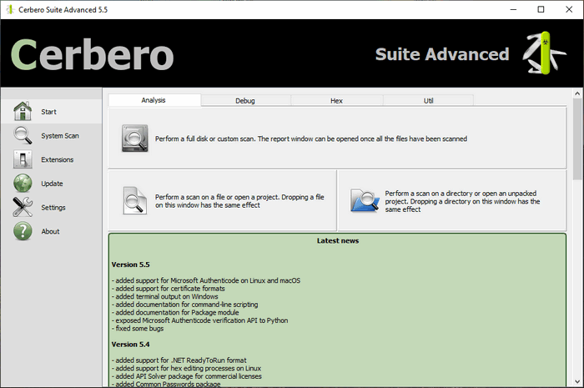Click 'Perform a scan on a file' text
The height and width of the screenshot is (388, 584).
(x=239, y=201)
